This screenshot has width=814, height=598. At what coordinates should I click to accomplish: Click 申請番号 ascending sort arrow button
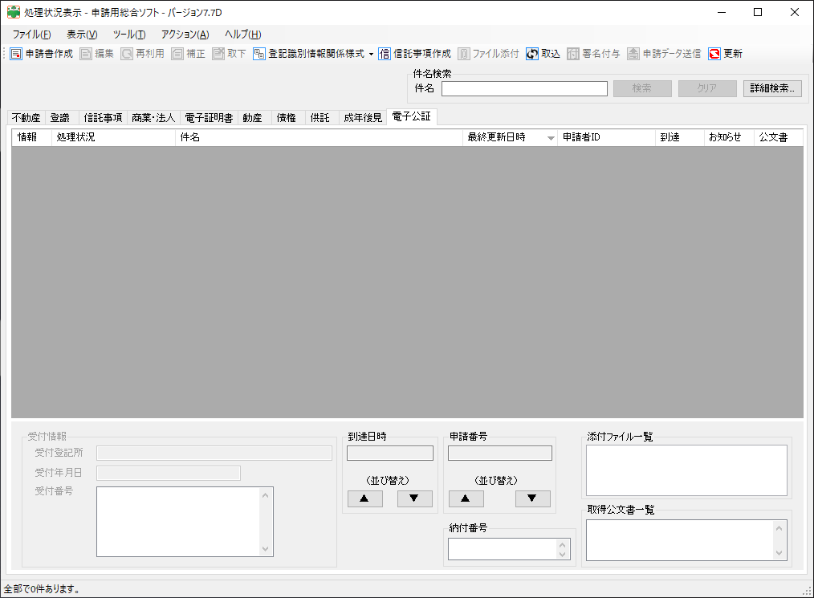466,498
